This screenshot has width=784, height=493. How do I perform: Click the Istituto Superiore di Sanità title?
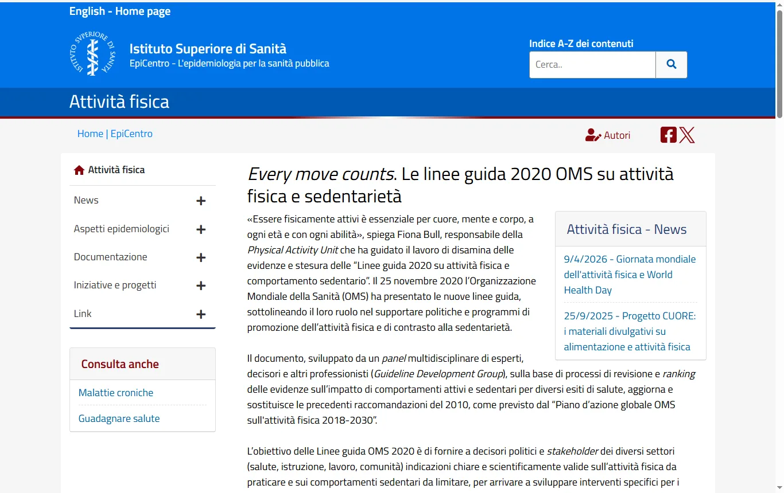tap(208, 49)
